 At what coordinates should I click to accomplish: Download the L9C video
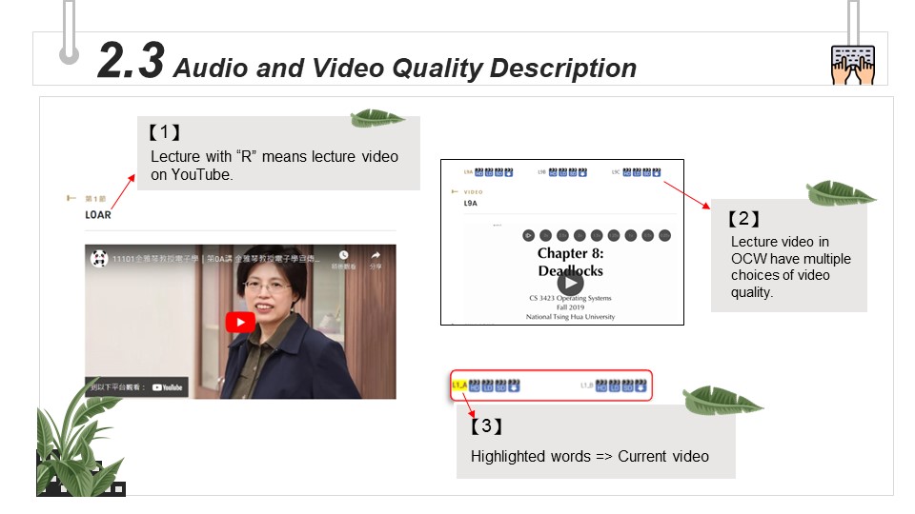pyautogui.click(x=658, y=172)
